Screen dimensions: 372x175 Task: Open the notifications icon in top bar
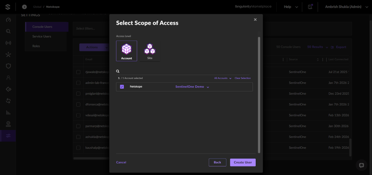pos(310,7)
